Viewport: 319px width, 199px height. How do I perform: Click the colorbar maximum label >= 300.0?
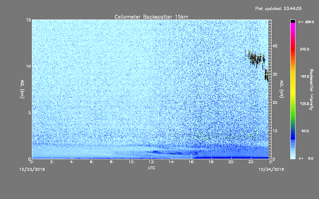click(306, 22)
